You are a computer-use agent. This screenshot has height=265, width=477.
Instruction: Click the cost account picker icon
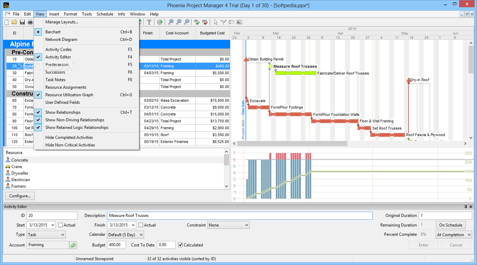pos(73,245)
